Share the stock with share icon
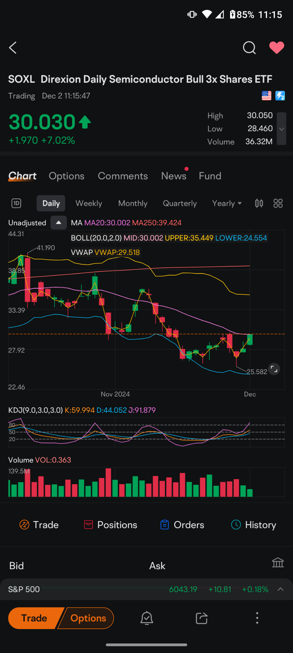293x653 pixels. (201, 618)
